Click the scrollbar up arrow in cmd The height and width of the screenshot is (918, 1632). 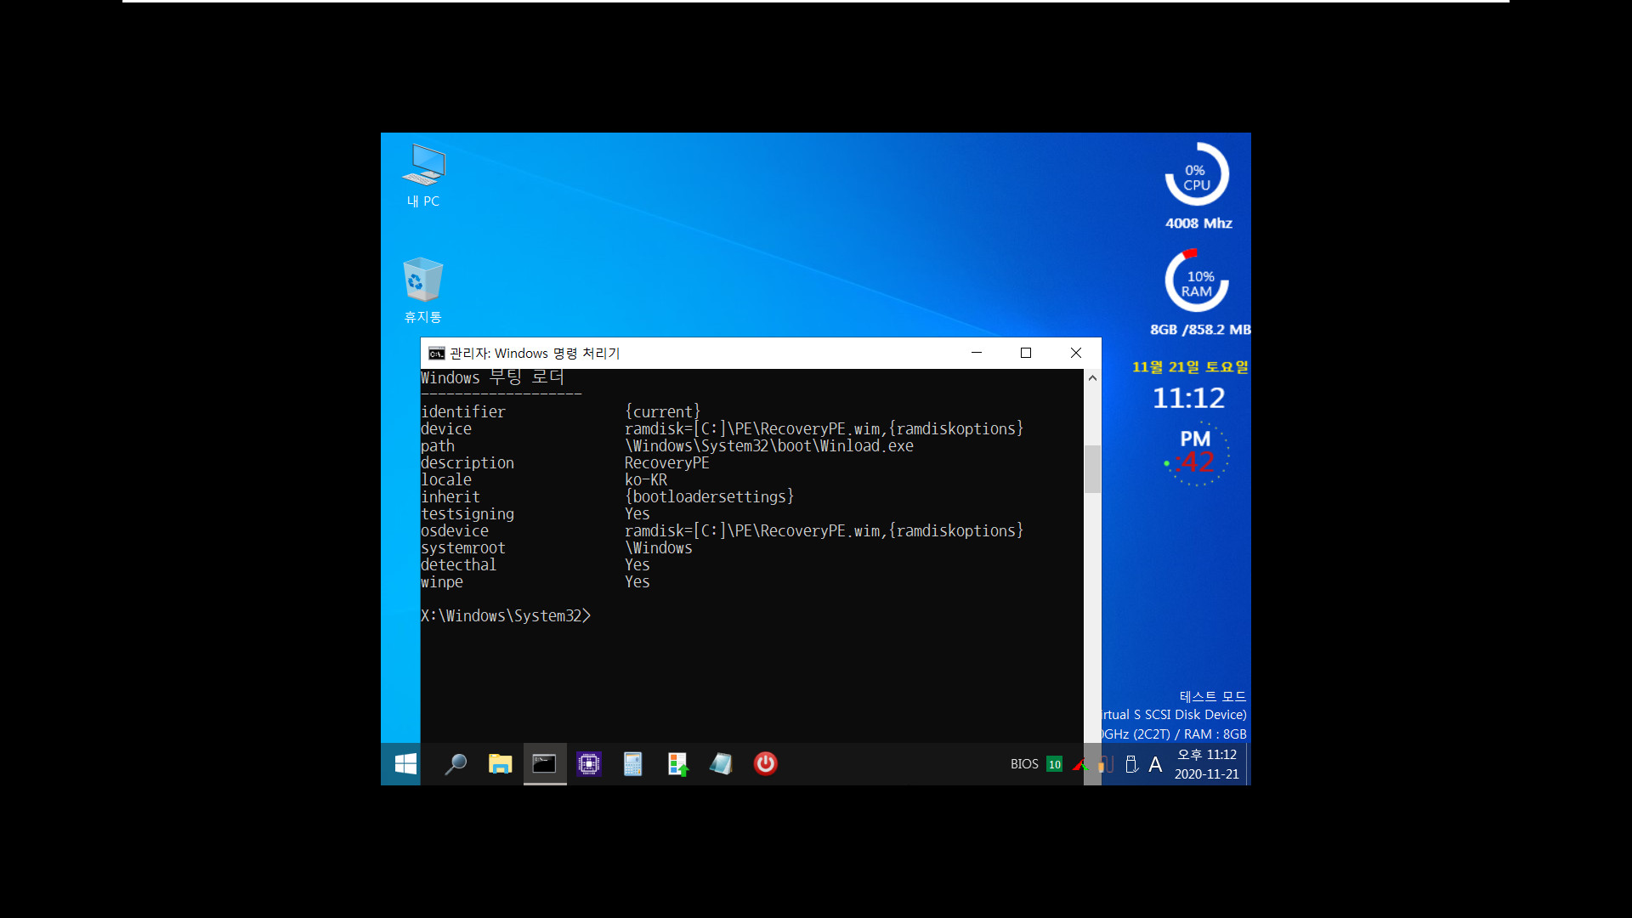click(x=1092, y=377)
